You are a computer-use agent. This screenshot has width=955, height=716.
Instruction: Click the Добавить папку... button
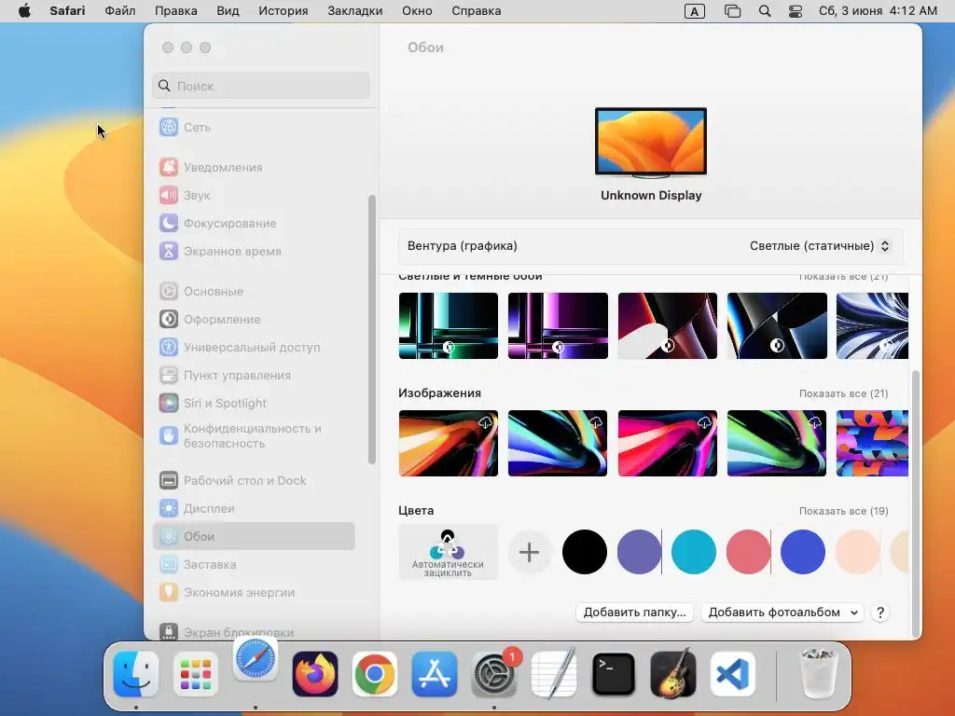[634, 613]
